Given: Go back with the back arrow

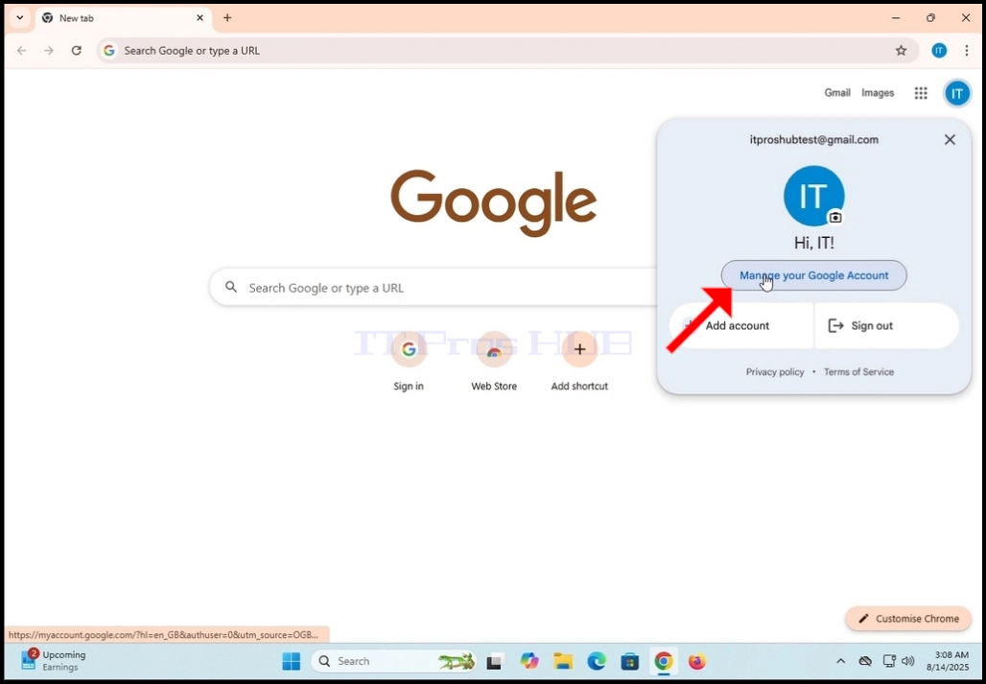Looking at the screenshot, I should pos(22,50).
